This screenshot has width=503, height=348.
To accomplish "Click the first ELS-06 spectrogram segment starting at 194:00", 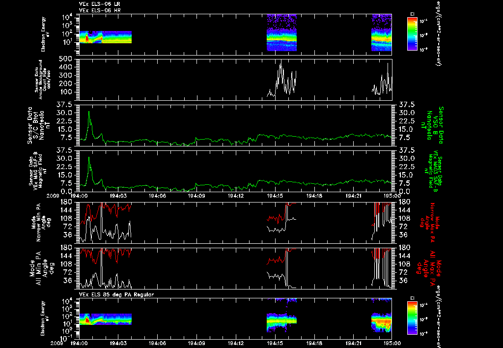I will click(105, 37).
